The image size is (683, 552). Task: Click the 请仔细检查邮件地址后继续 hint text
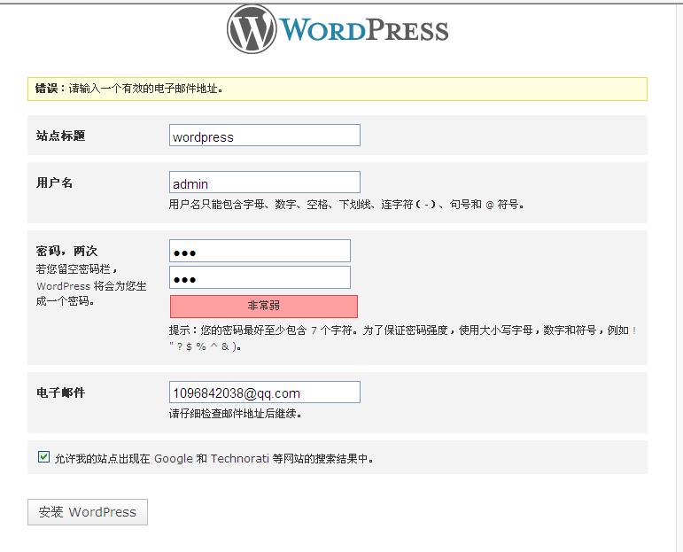click(236, 414)
